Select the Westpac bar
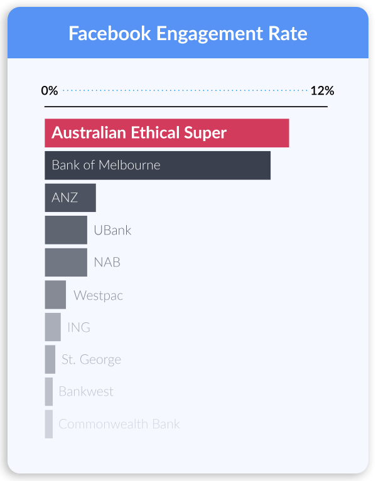 pyautogui.click(x=55, y=295)
